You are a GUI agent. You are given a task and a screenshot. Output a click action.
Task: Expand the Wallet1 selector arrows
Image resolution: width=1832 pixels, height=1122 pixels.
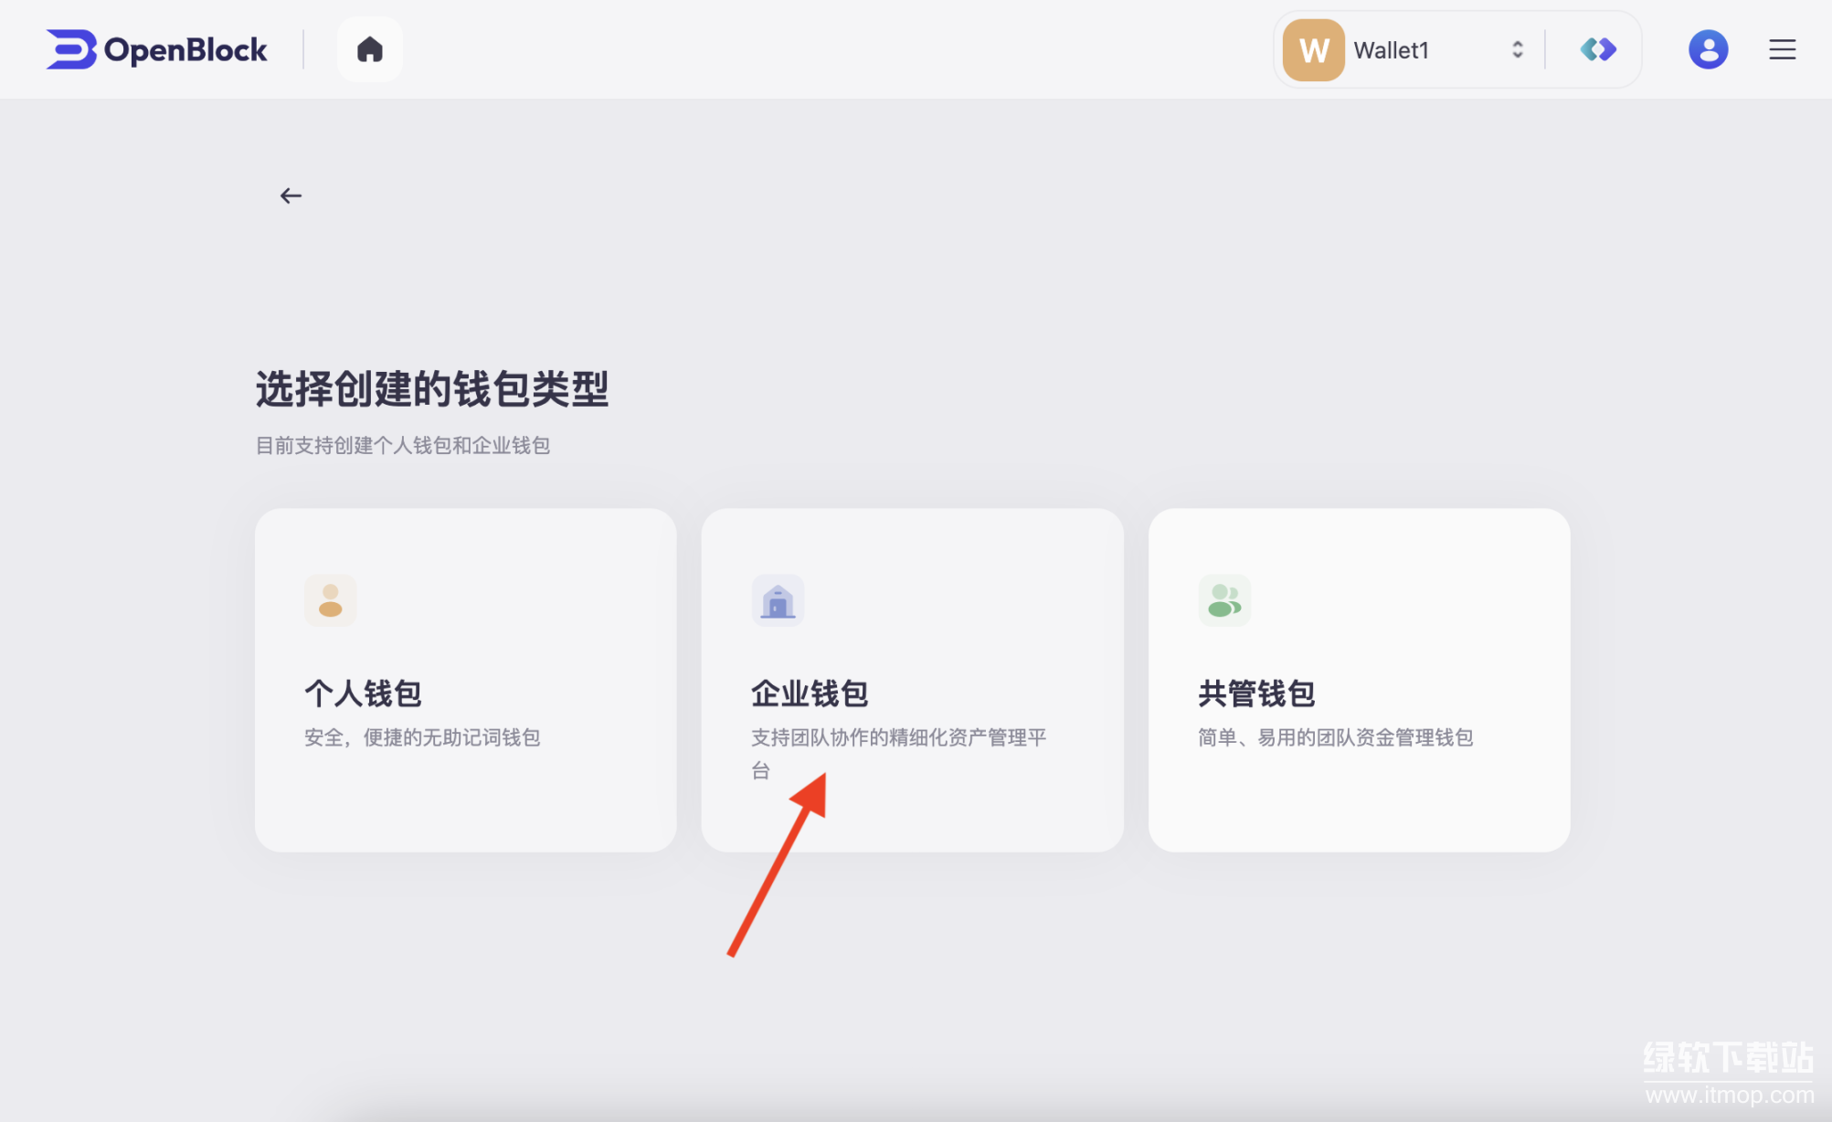coord(1517,49)
